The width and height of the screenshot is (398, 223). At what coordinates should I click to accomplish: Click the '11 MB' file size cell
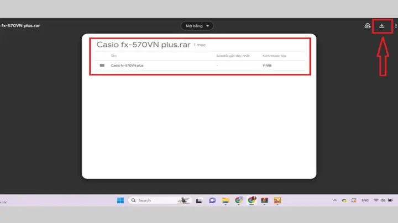(x=267, y=66)
